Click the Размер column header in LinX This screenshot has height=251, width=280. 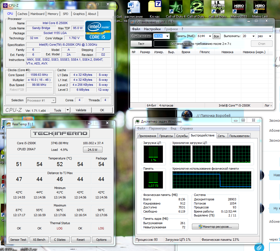(145, 52)
